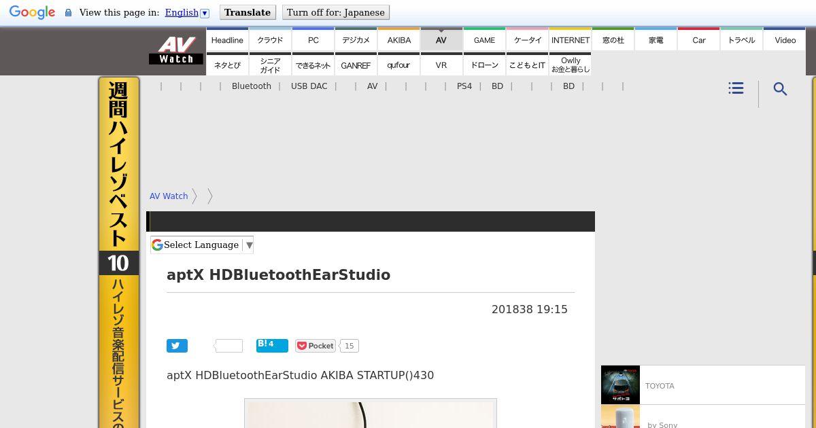Switch to the PC tab
The image size is (816, 428).
click(x=313, y=40)
